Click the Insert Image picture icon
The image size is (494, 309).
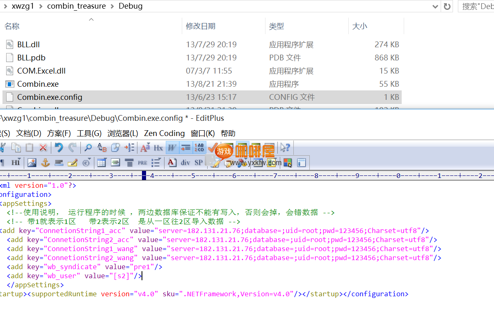(x=32, y=163)
